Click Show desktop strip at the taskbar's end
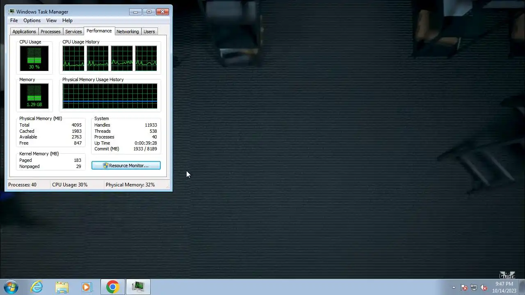Viewport: 525px width, 295px height. (522, 287)
